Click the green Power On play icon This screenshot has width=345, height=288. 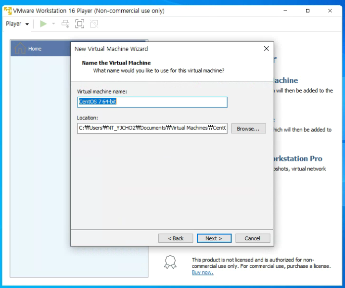(43, 24)
